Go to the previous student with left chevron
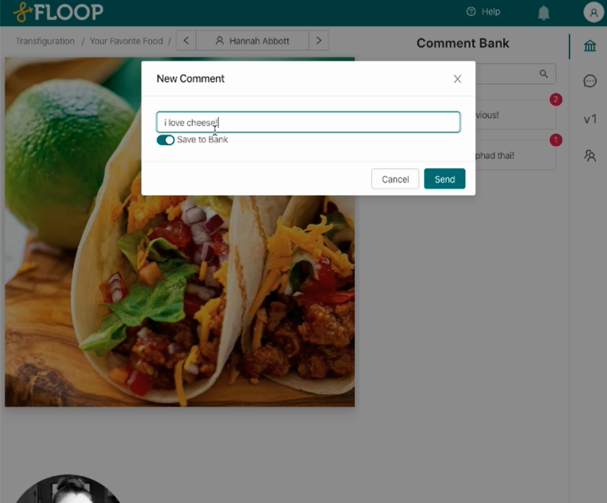This screenshot has height=503, width=607. click(x=186, y=40)
